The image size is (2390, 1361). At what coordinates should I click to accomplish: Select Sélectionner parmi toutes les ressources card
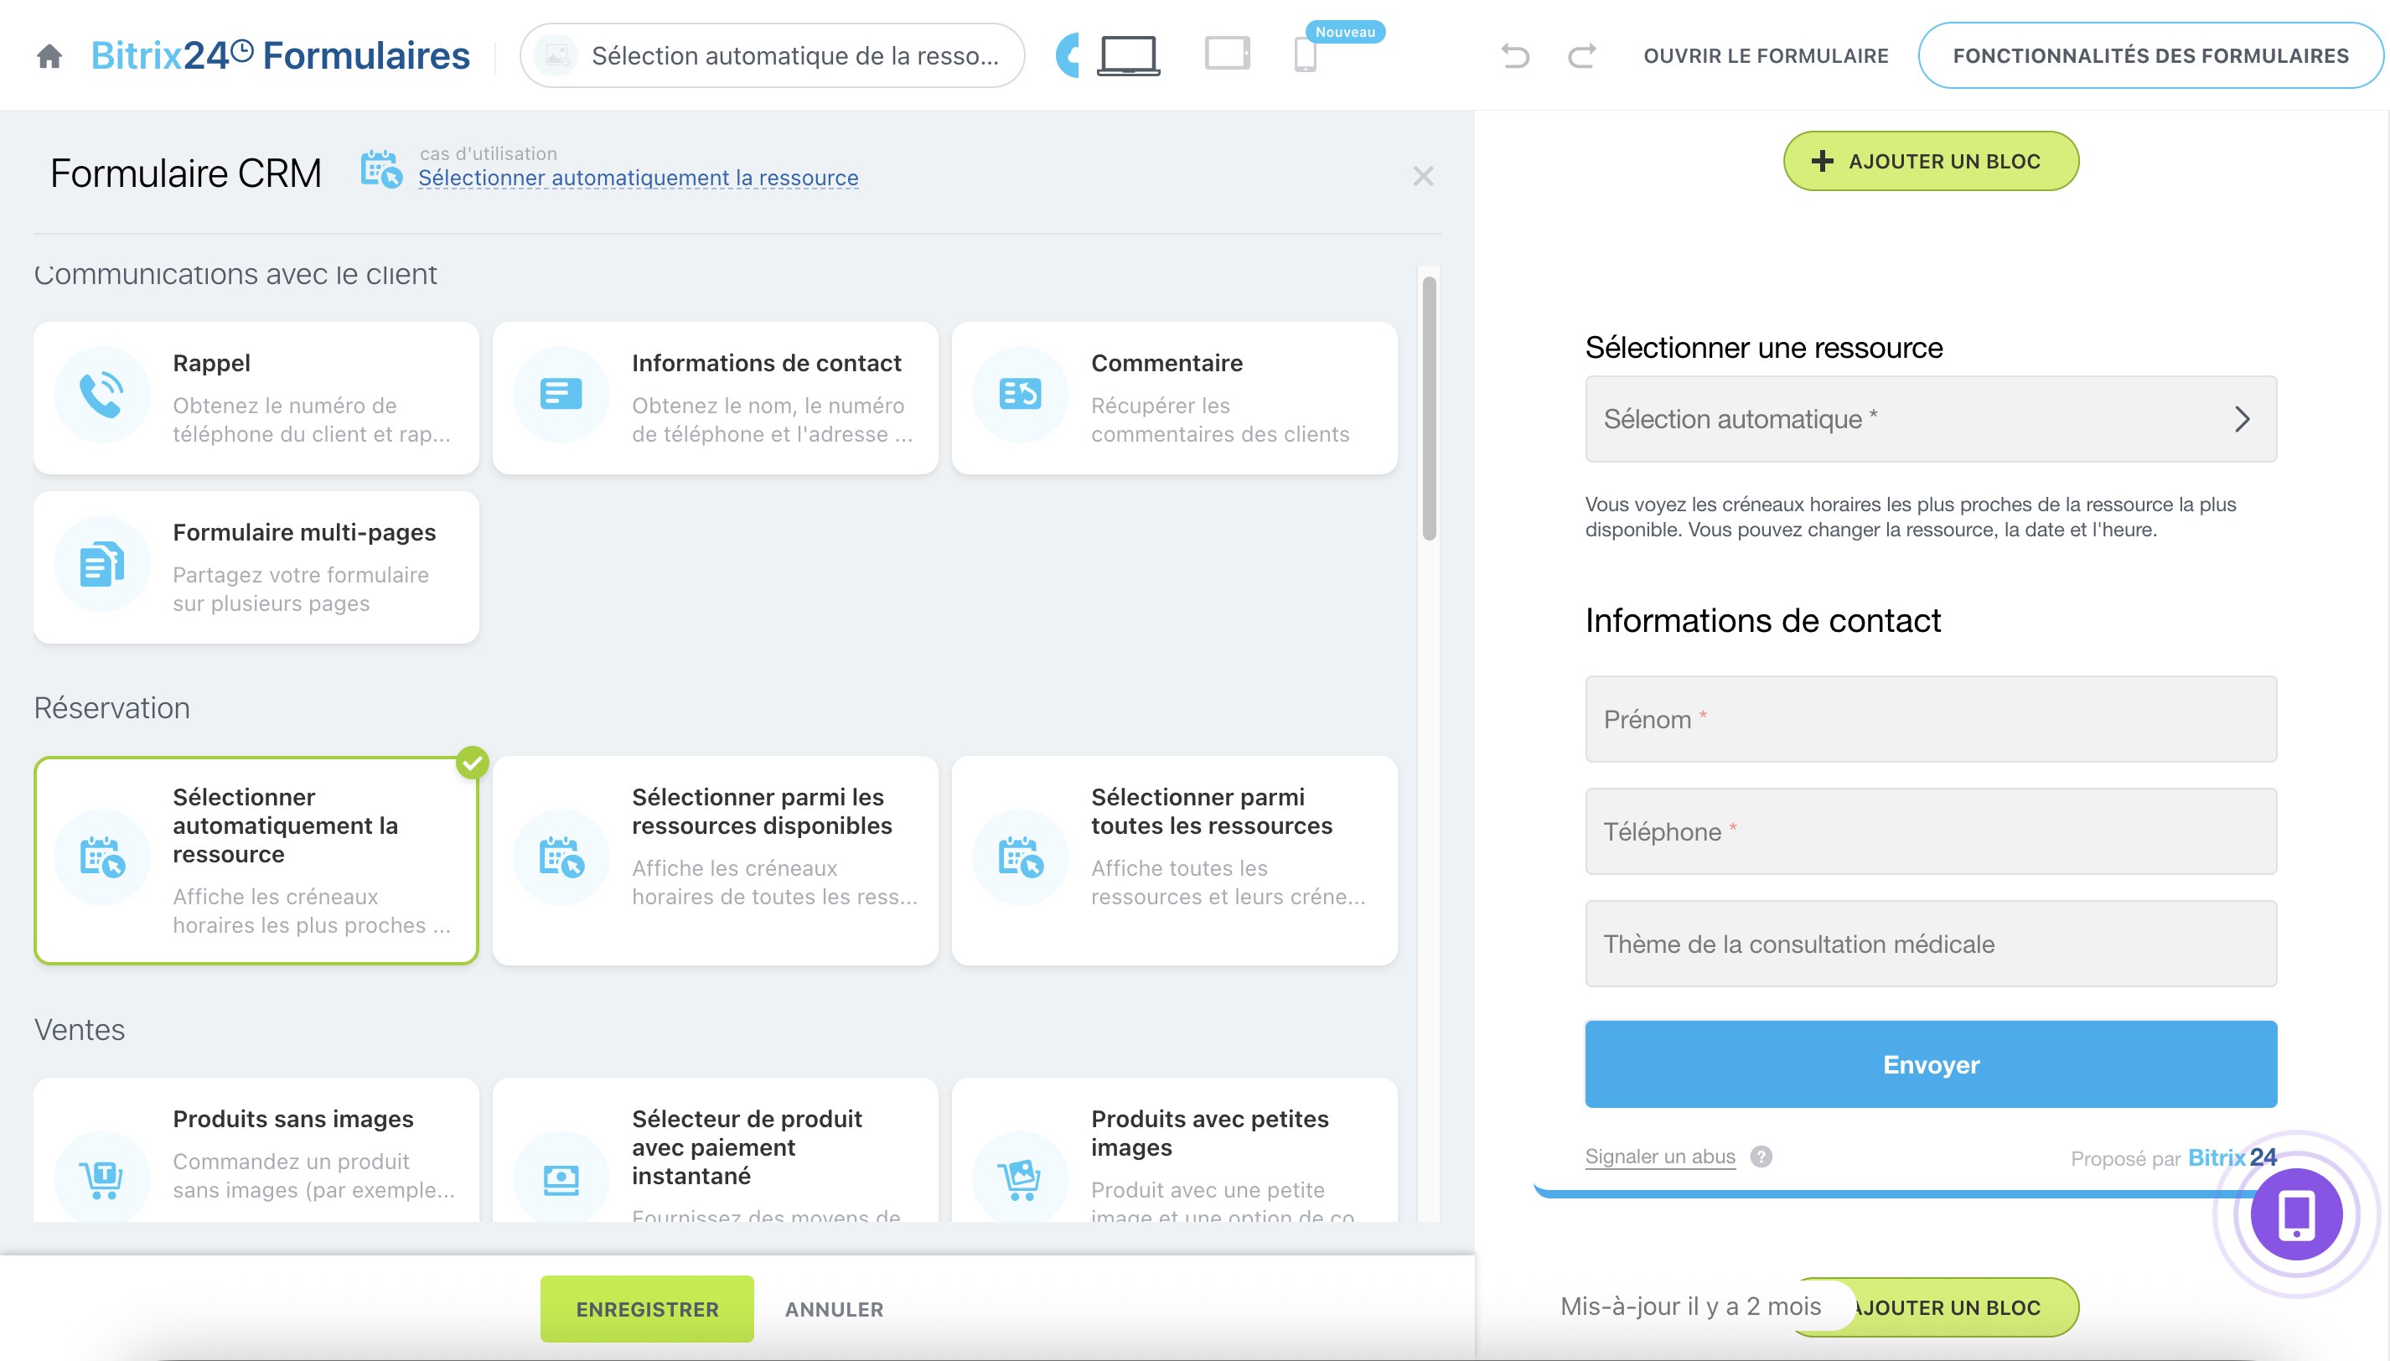(1174, 860)
